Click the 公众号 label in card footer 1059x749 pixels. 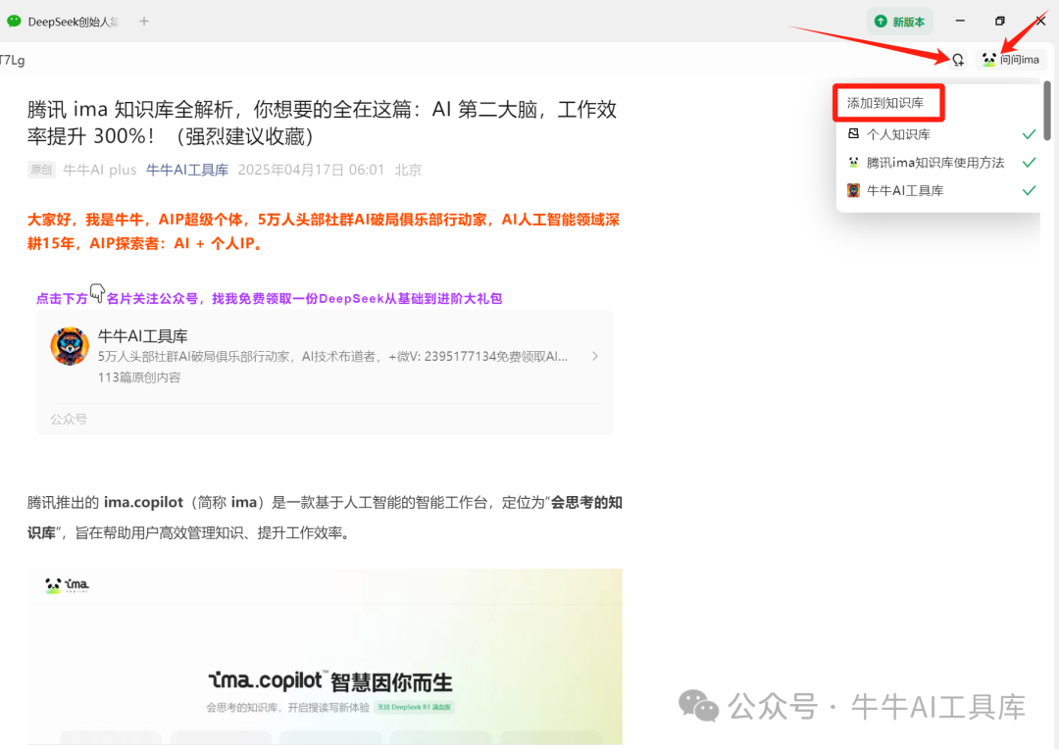[69, 420]
